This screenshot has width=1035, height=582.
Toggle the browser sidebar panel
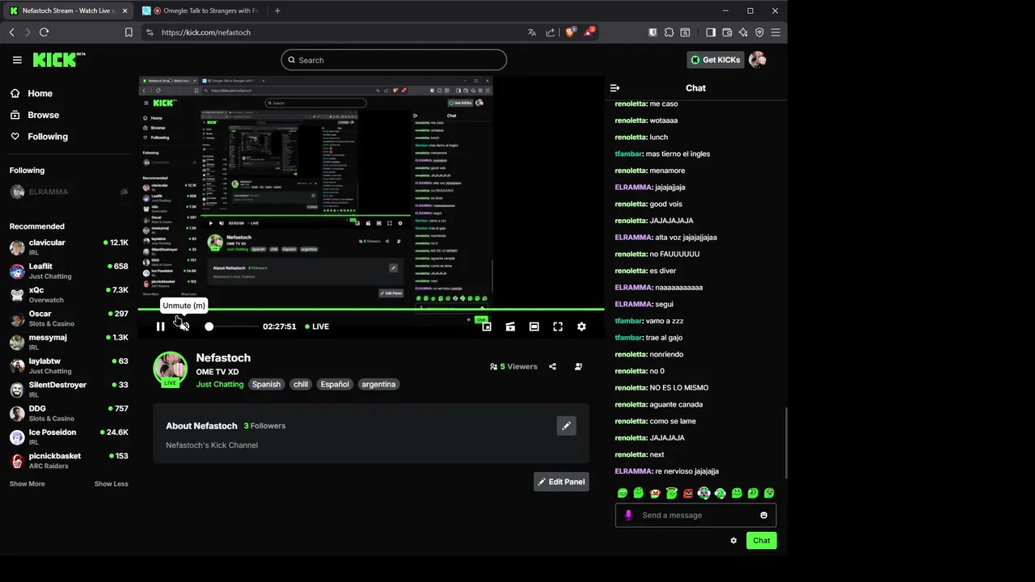(711, 32)
